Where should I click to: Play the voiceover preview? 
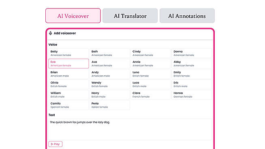55,144
